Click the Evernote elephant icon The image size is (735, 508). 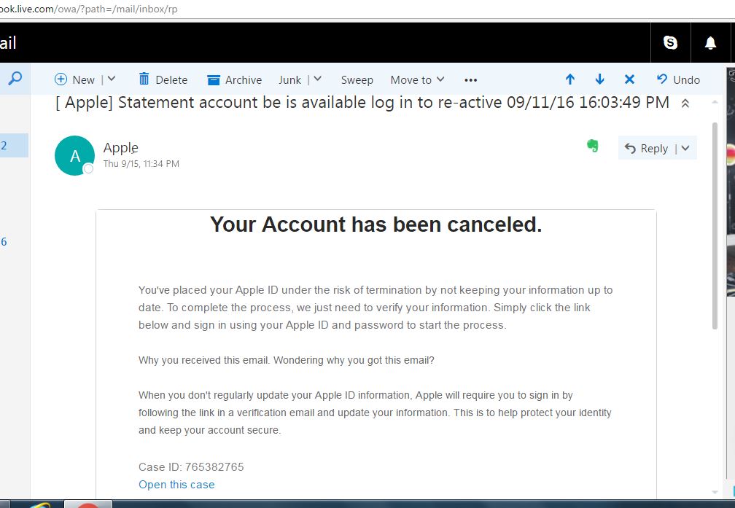[x=593, y=146]
